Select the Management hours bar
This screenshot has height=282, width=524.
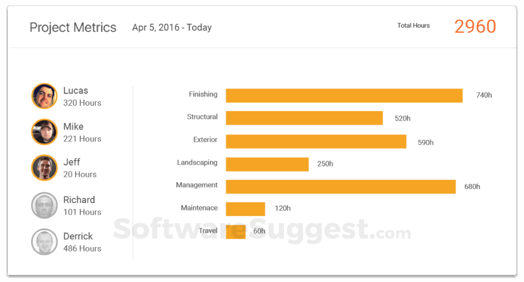click(x=341, y=187)
